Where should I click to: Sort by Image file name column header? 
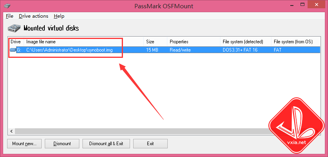84,42
